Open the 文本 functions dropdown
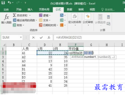 pos(45,20)
